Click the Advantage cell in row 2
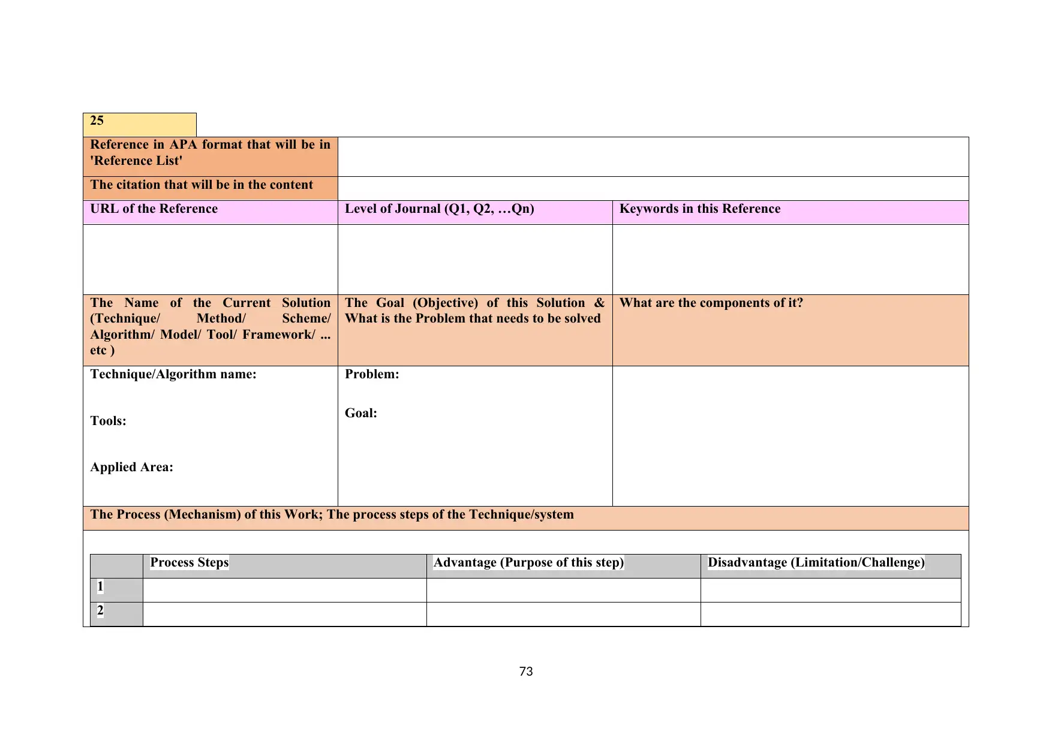 pyautogui.click(x=564, y=614)
